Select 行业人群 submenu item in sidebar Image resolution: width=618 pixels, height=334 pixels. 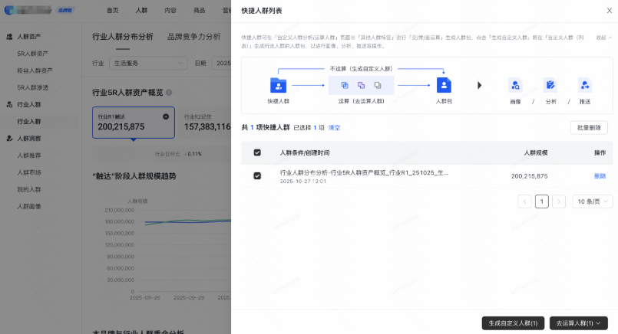pyautogui.click(x=29, y=121)
